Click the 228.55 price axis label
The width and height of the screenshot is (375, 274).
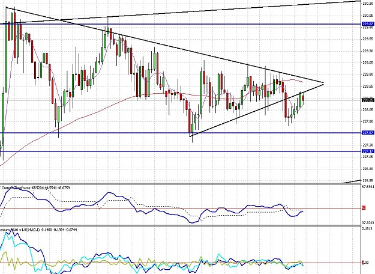[x=368, y=86]
